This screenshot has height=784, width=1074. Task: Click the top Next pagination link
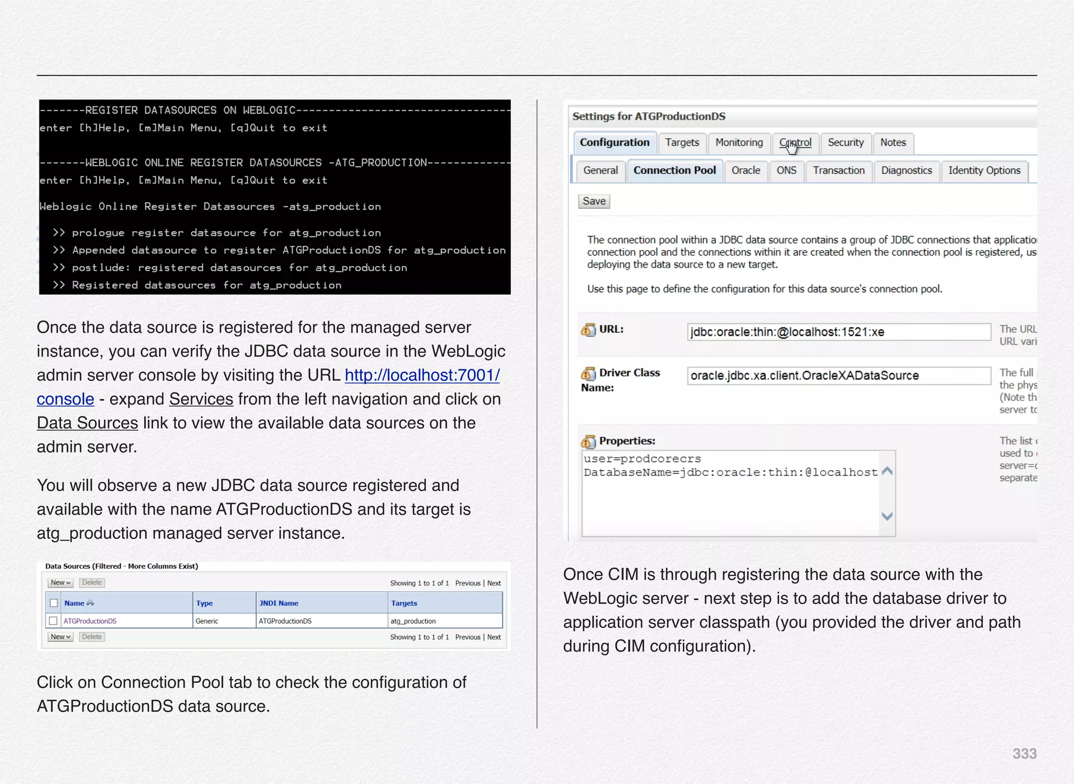click(x=494, y=583)
